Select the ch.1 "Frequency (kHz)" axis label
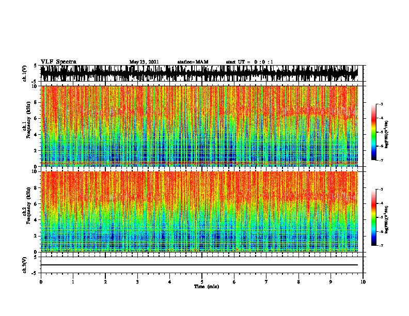Screen dimensions: 409x316 click(x=28, y=120)
